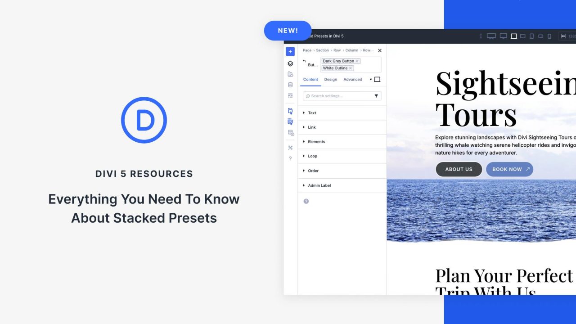576x324 pixels.
Task: Click the vertical ellipsis icon in the top bar
Action: [x=481, y=36]
